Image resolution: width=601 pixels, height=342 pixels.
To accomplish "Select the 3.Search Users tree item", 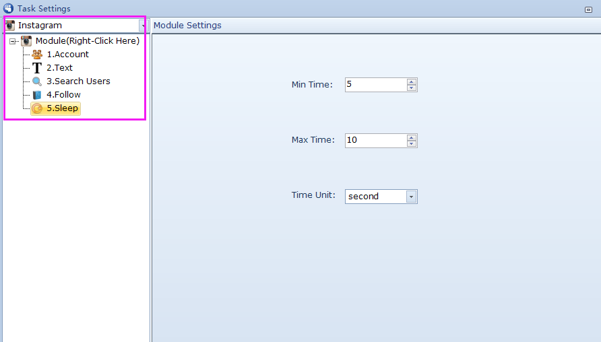I will coord(78,81).
